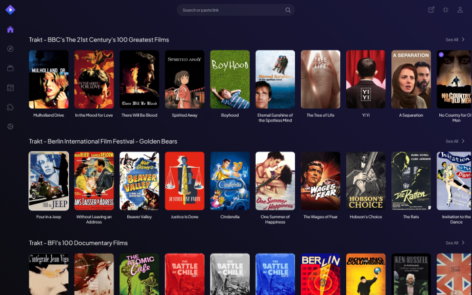The height and width of the screenshot is (295, 472).
Task: Exit fullscreen using the collapse icon
Action: (445, 10)
